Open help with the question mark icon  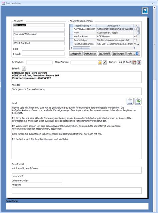pyautogui.click(x=145, y=11)
